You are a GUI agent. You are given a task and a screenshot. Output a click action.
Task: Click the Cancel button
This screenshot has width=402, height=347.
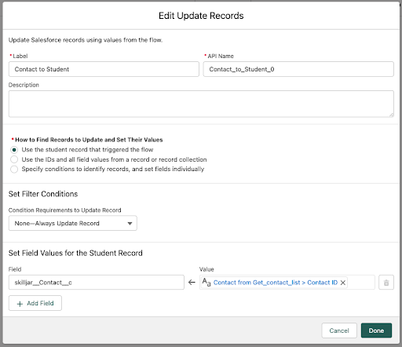pos(339,331)
